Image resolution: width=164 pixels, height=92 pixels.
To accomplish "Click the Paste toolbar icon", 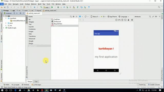I will 24,7.
